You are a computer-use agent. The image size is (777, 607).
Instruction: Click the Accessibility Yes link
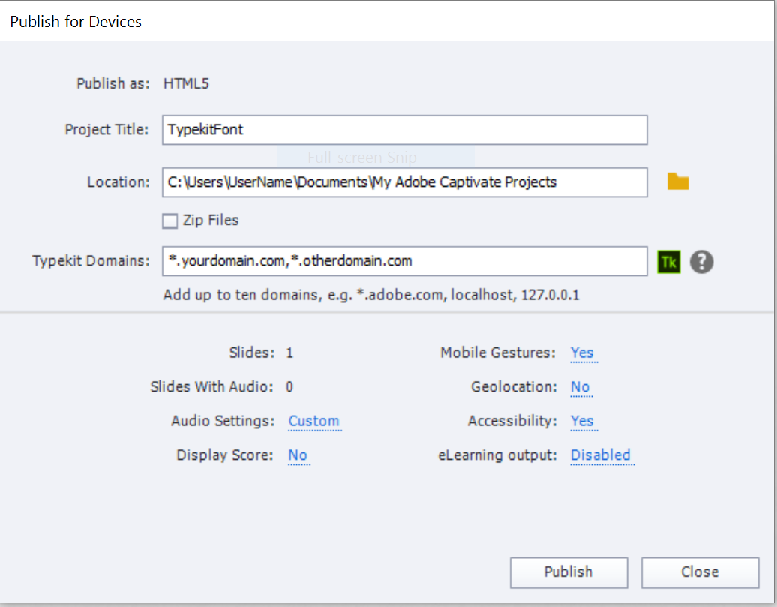point(582,421)
